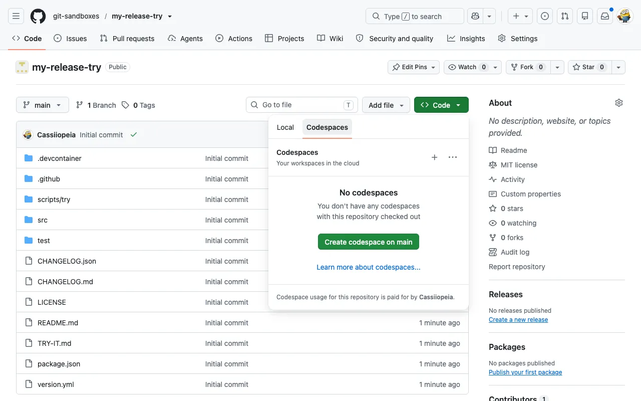Open the .devcontainer folder
The image size is (641, 401).
(x=60, y=158)
